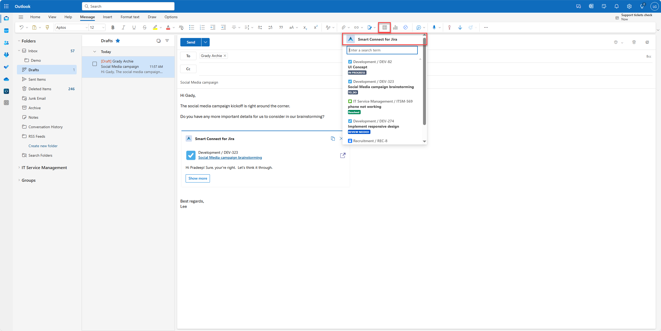This screenshot has height=331, width=661.
Task: Click the poll chart icon in toolbar
Action: [x=395, y=27]
